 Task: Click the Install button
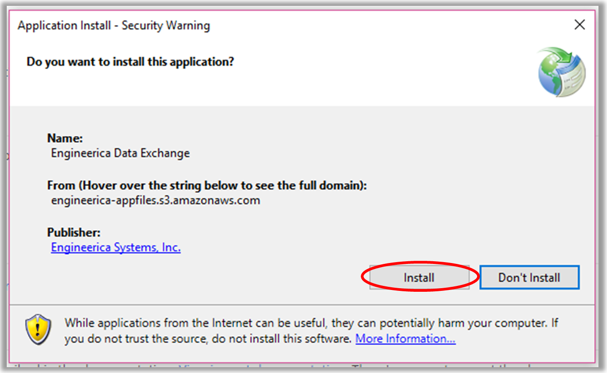419,277
